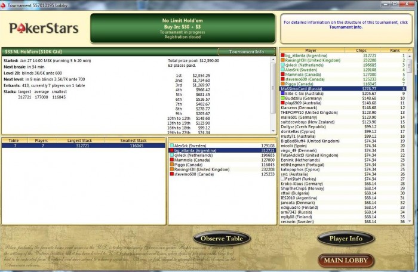Click play6969's red color tag
Viewport: 418px width, 272px height.
282,103
